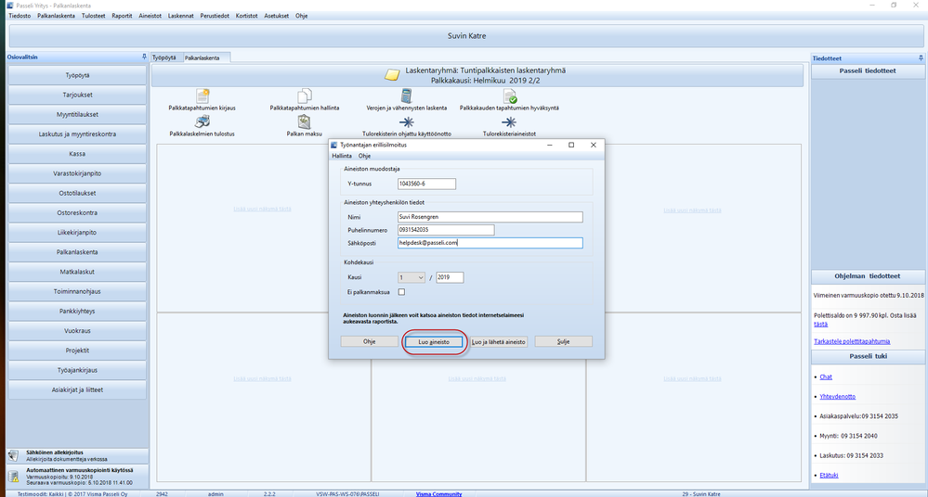Tick the Ei palkanmaksua checkbox
928x497 pixels.
coord(401,292)
